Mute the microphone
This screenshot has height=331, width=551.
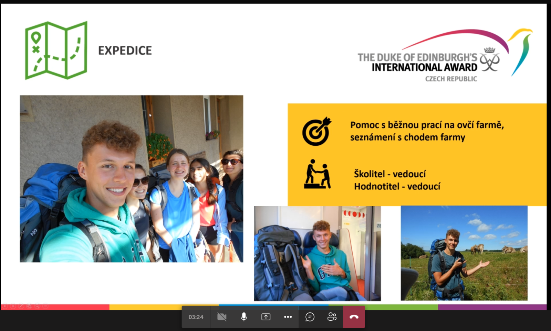pos(244,317)
